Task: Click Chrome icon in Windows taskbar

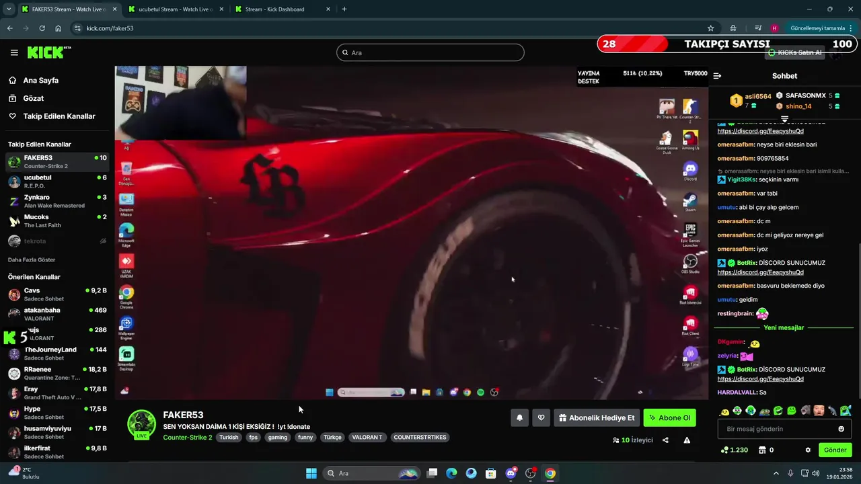Action: pyautogui.click(x=550, y=473)
